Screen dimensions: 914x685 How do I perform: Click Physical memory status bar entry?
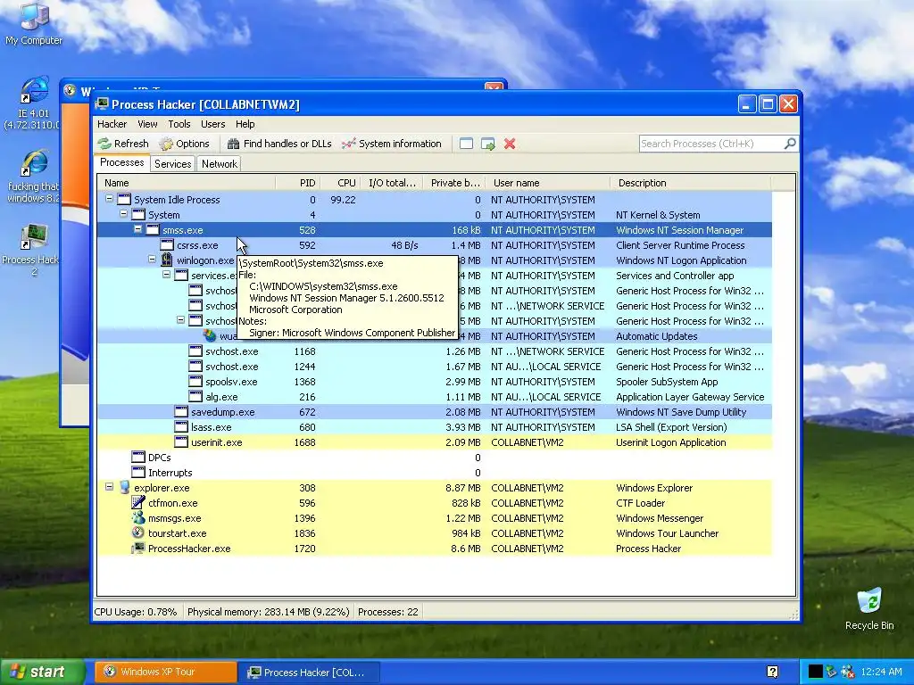pyautogui.click(x=268, y=612)
